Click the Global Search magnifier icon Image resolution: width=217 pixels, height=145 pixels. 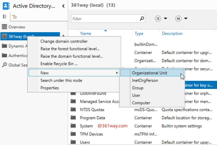point(4,65)
